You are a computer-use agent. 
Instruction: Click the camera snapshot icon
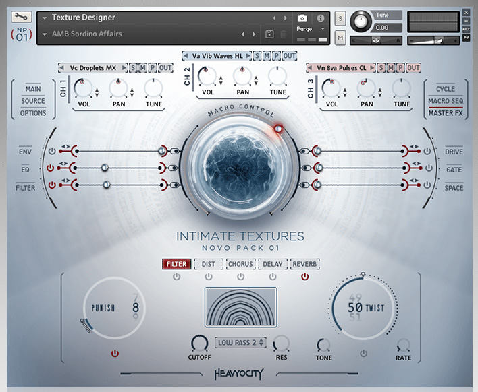pos(302,18)
